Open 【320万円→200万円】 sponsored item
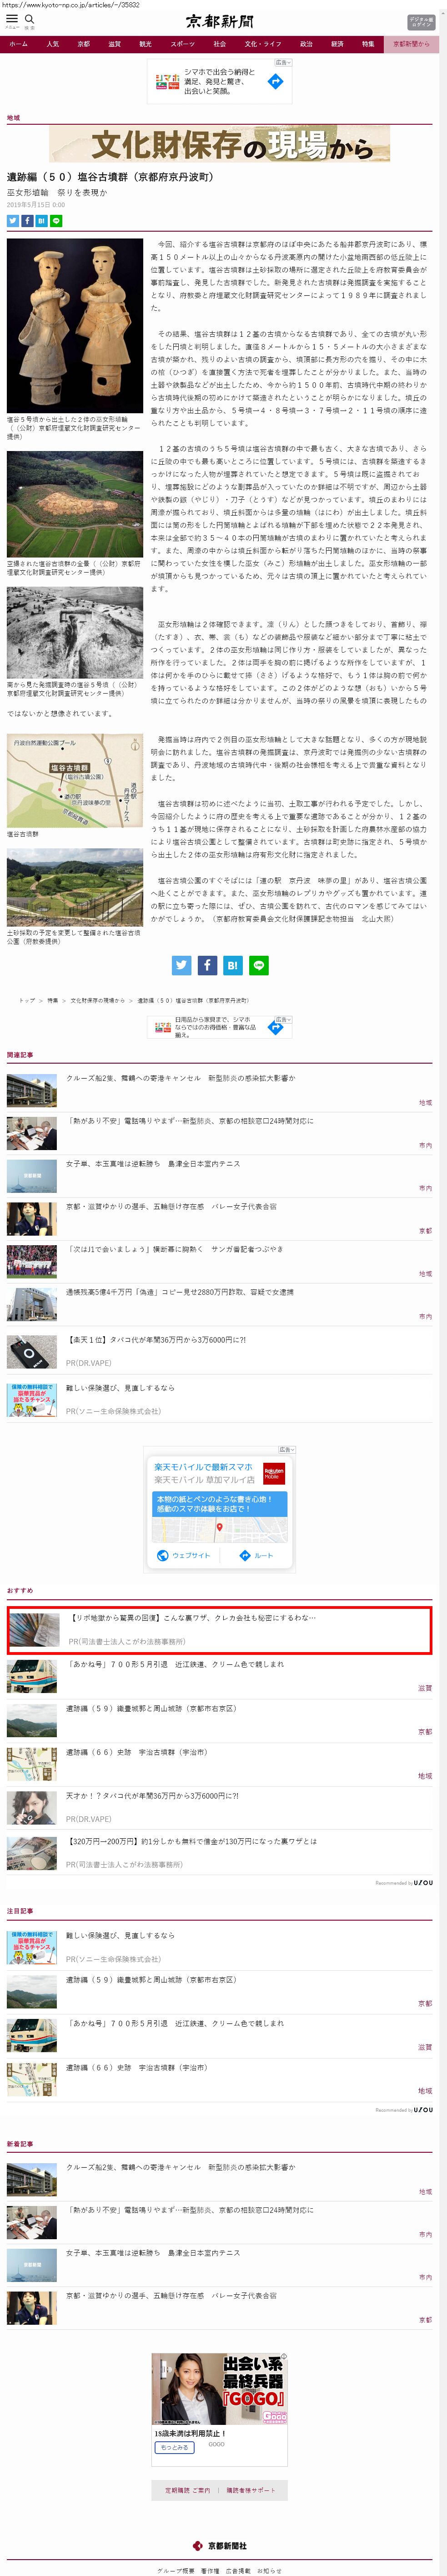447x2576 pixels. pos(192,1841)
